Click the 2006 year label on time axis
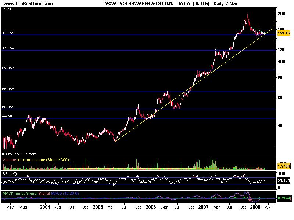Image resolution: width=294 pixels, height=220 pixels. click(151, 207)
